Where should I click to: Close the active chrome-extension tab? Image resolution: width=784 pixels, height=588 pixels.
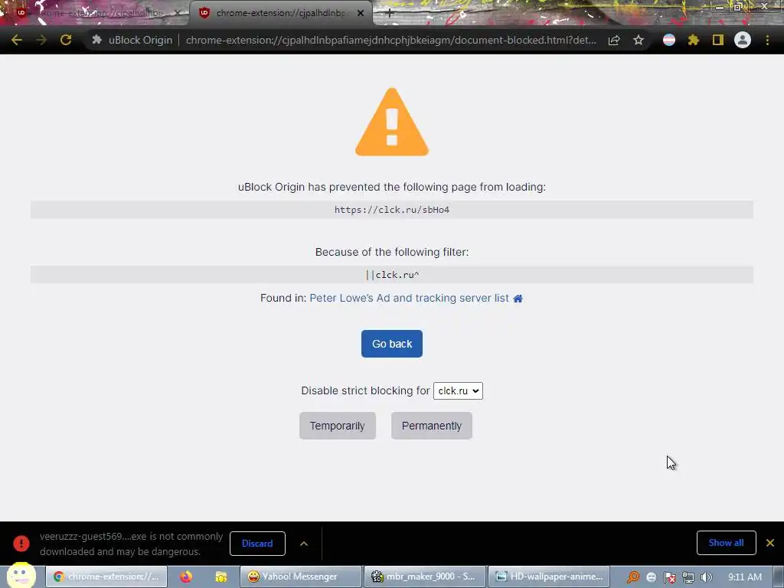pos(361,14)
